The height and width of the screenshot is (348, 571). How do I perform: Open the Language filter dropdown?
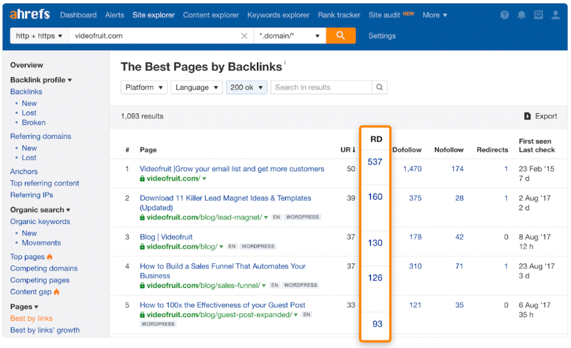pos(196,87)
